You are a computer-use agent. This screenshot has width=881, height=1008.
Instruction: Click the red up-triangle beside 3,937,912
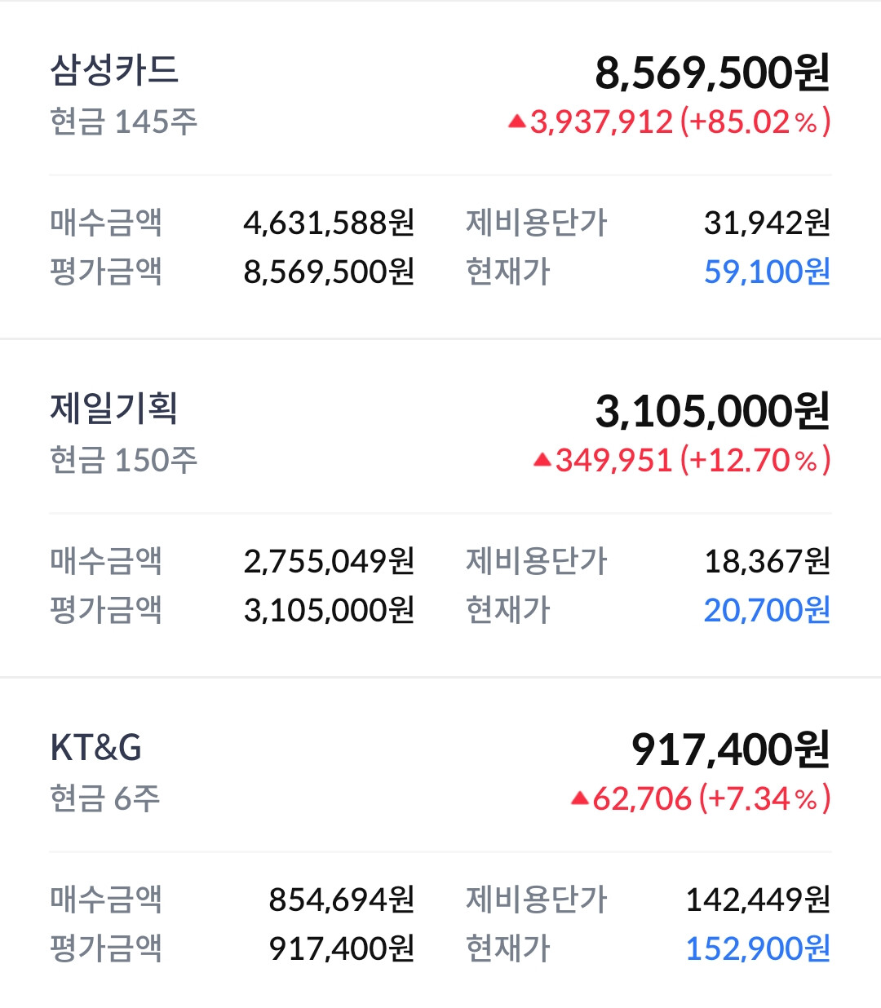[516, 122]
